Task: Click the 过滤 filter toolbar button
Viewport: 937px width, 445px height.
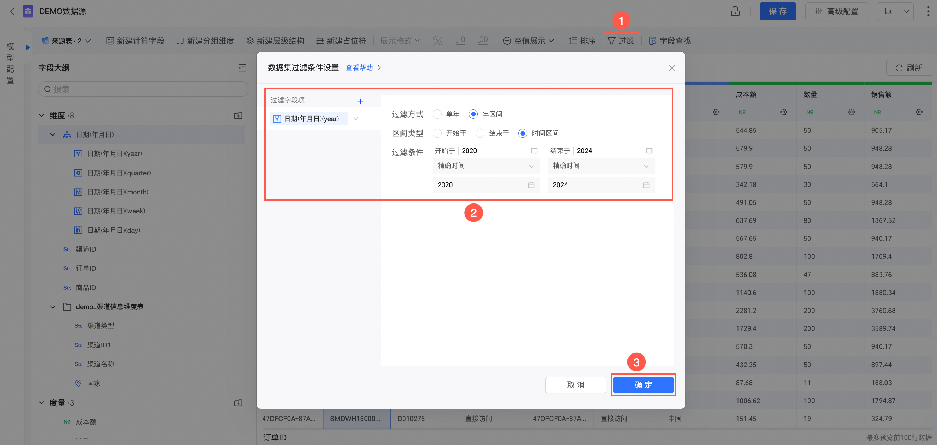Action: [621, 41]
